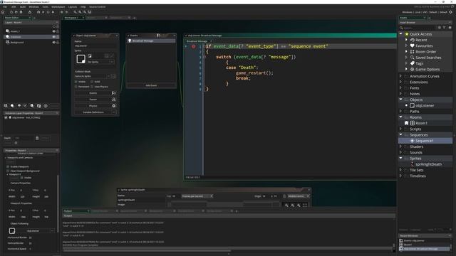This screenshot has height=256, width=456.
Task: Click the Physics gear icon in the object editor
Action: click(114, 106)
